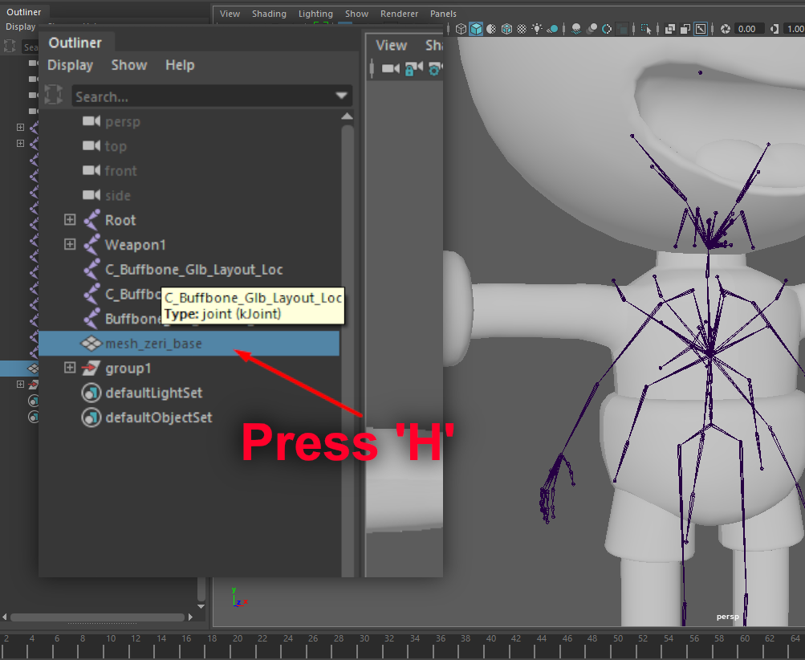Open View menu in the enlarged viewport inset
The width and height of the screenshot is (805, 660).
392,45
